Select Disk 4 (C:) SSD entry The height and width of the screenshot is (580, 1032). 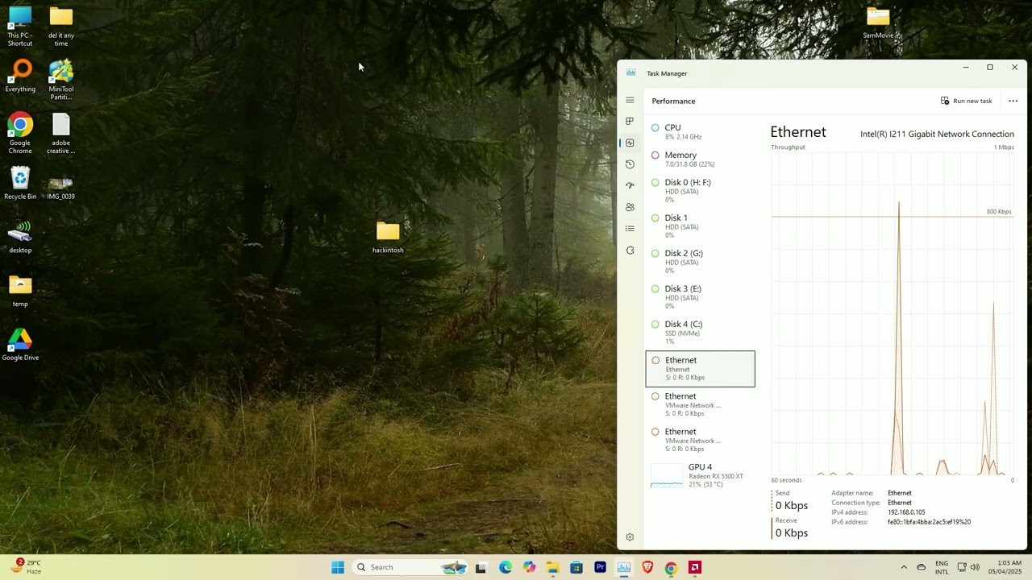coord(700,333)
